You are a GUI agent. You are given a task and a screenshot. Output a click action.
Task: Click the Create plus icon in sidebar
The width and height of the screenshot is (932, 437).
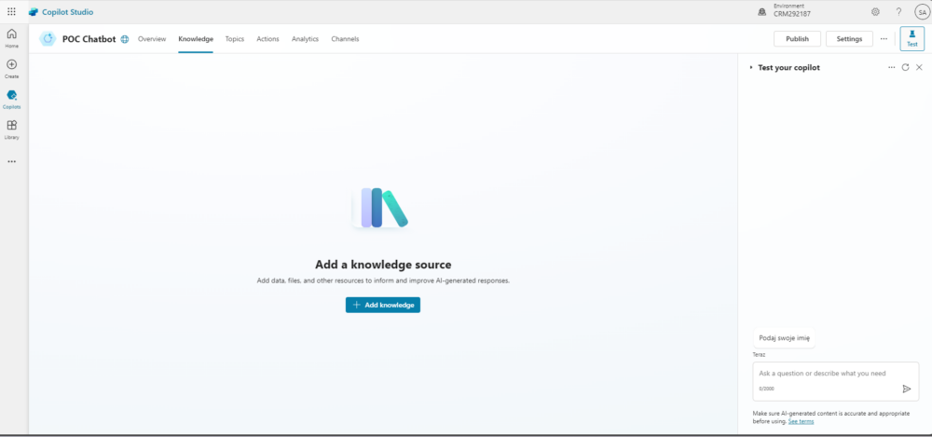click(11, 68)
